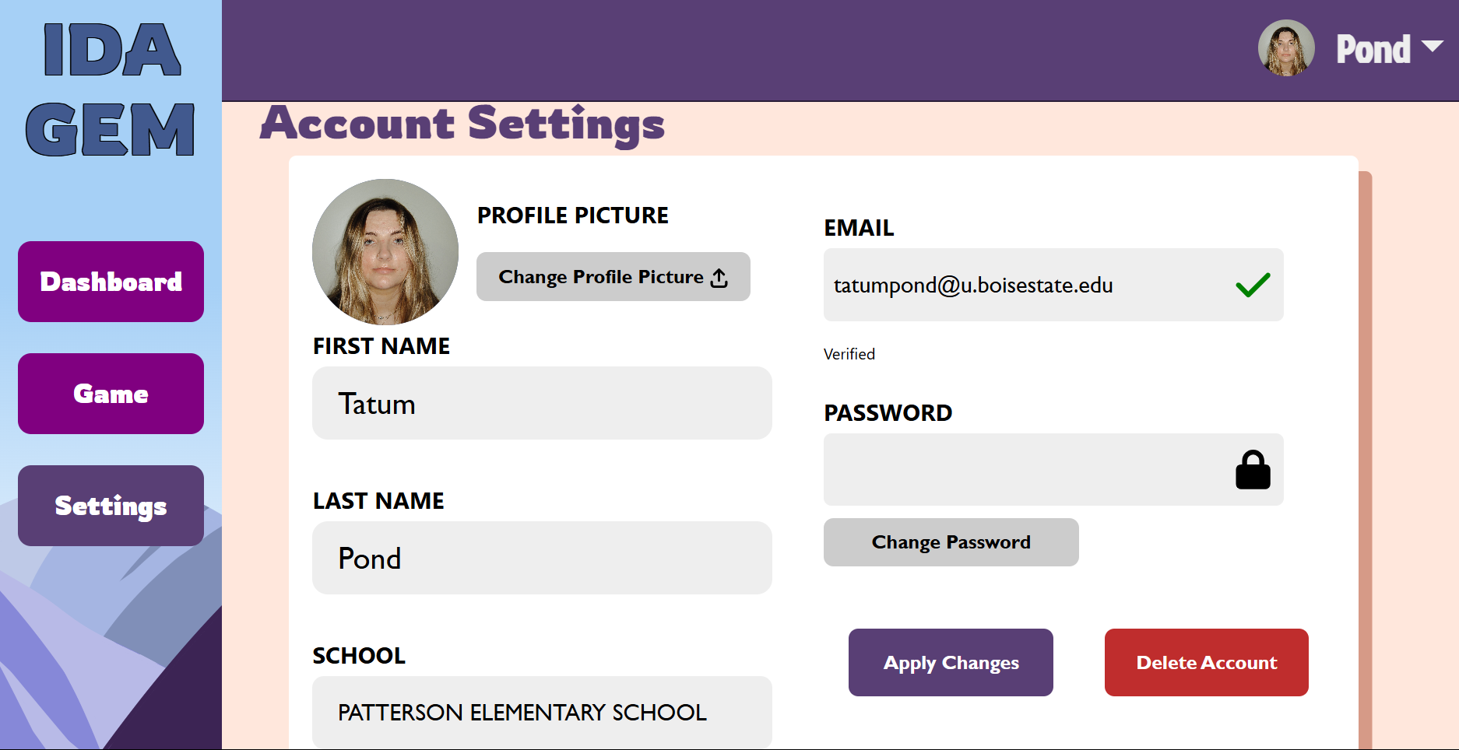
Task: Click the Change Password button
Action: click(x=951, y=542)
